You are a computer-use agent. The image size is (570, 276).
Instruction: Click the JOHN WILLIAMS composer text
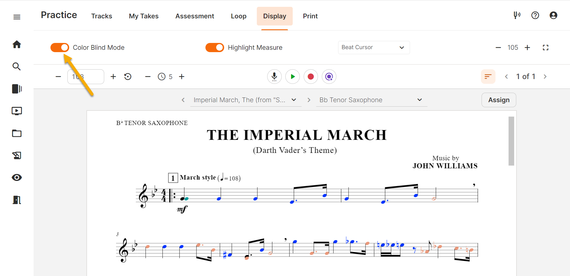coord(445,166)
